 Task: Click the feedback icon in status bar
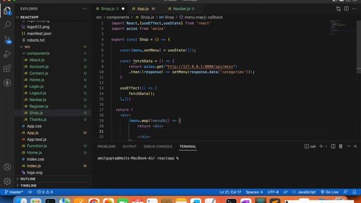click(x=346, y=192)
